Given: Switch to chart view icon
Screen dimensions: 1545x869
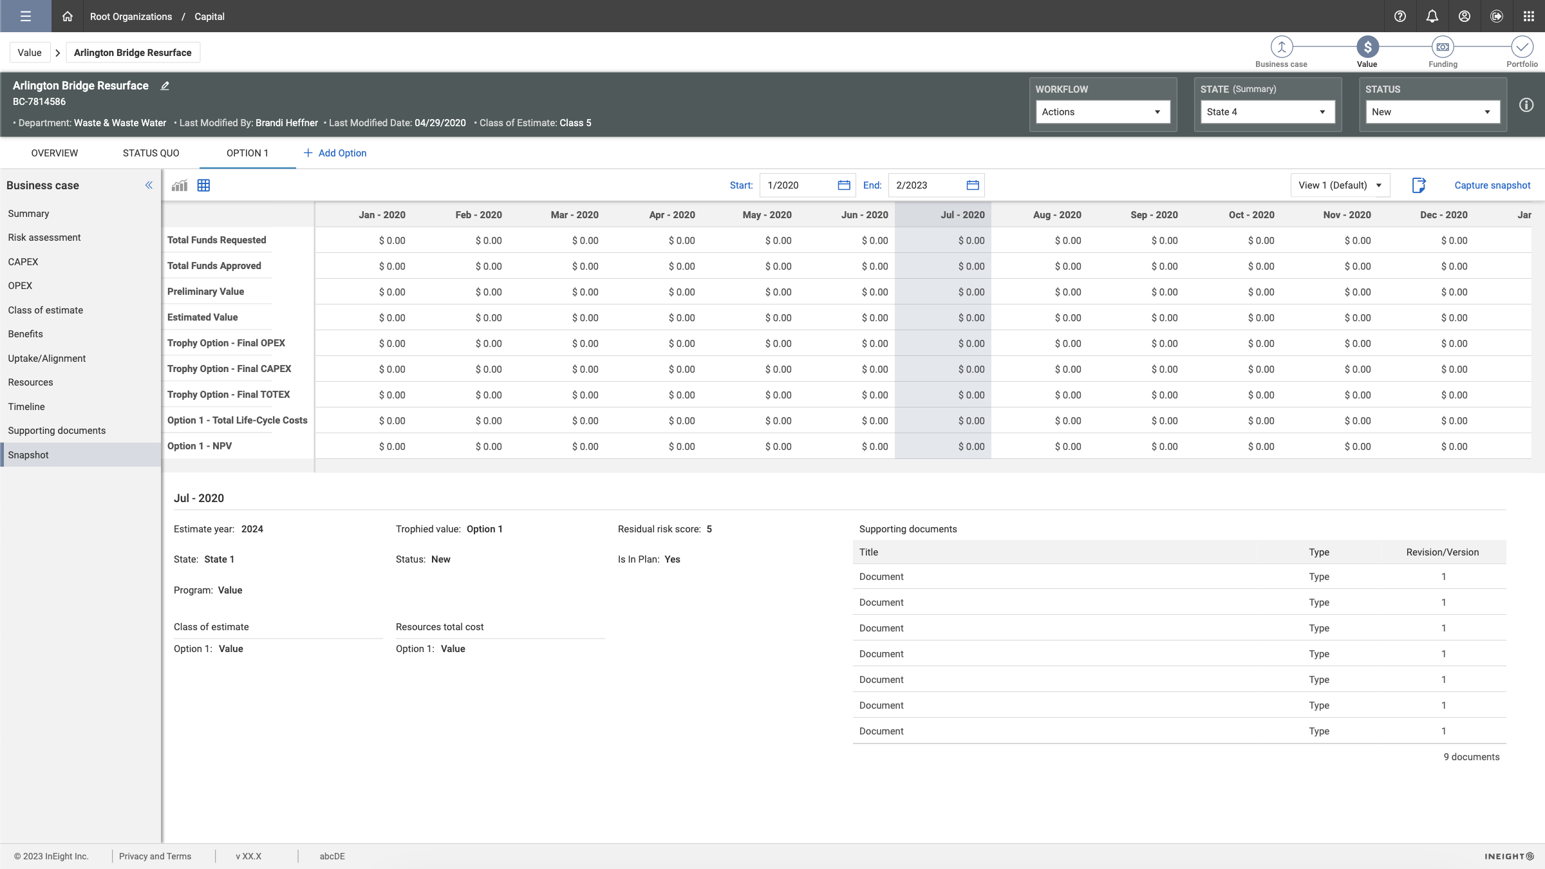Looking at the screenshot, I should 180,185.
